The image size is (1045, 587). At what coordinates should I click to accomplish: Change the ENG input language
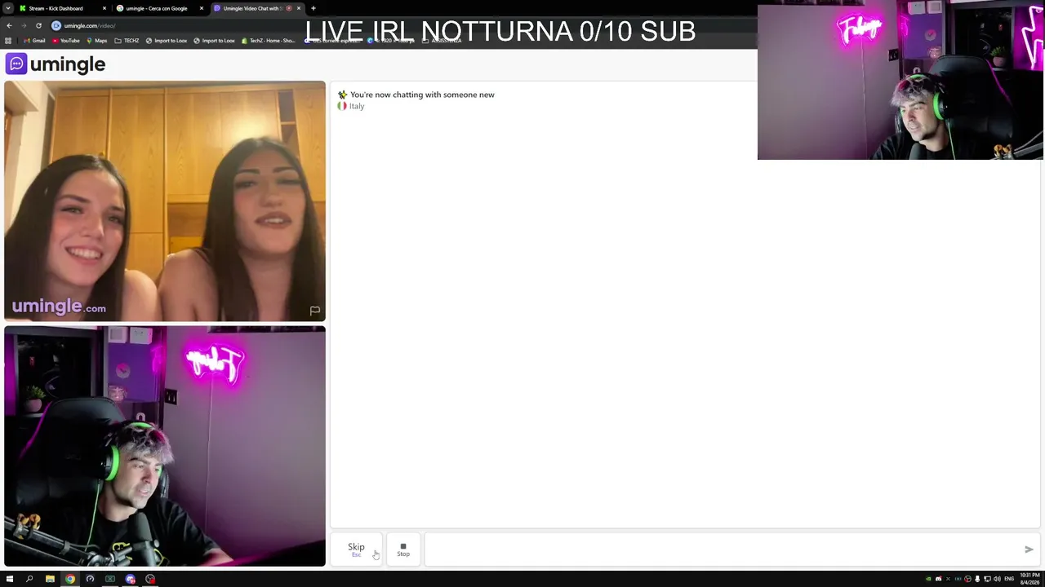1009,579
